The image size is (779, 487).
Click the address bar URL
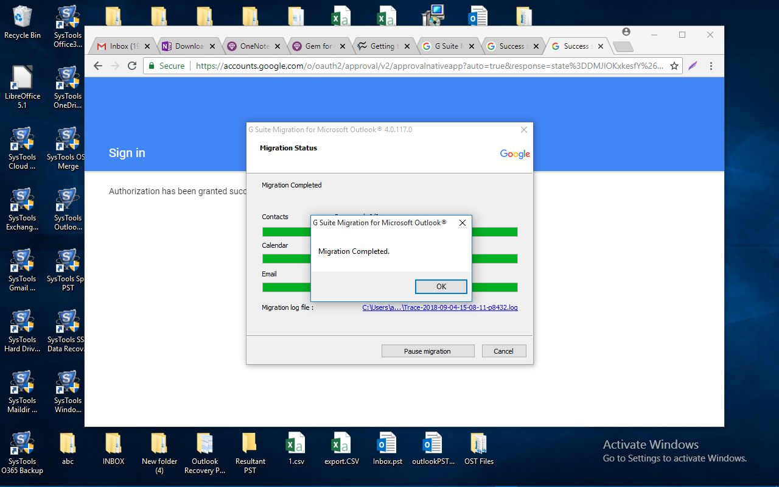coord(429,66)
